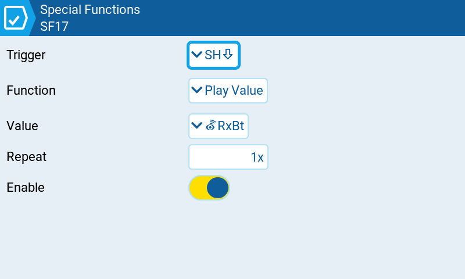Click the Function label
This screenshot has height=279, width=465.
(31, 91)
